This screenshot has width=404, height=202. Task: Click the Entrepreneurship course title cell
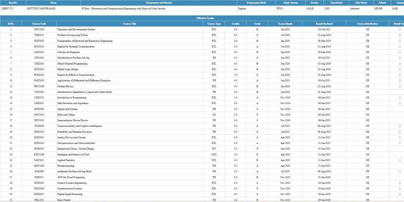tap(66, 166)
